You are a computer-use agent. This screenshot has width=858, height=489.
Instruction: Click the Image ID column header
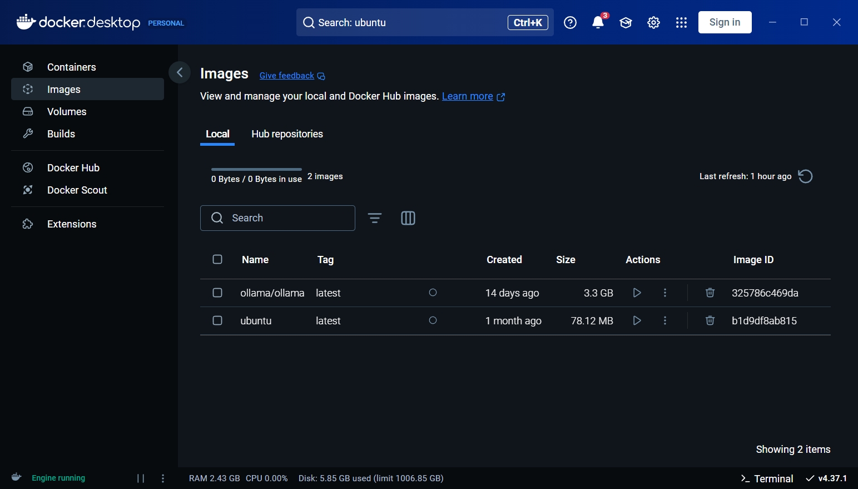click(753, 260)
